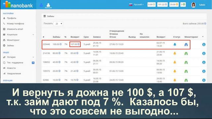
Task: Sort by Займы column header
Action: tap(56, 37)
